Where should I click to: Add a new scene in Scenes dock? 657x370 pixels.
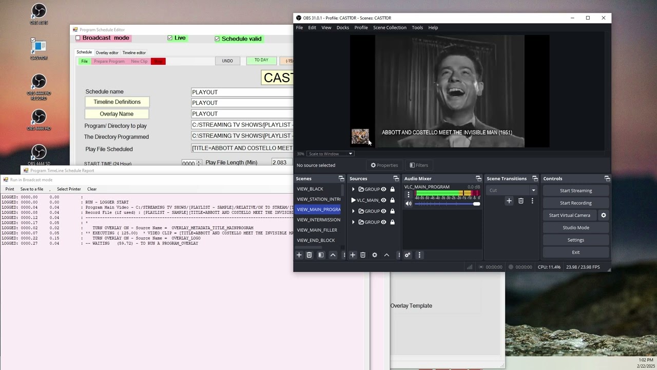[x=299, y=255]
